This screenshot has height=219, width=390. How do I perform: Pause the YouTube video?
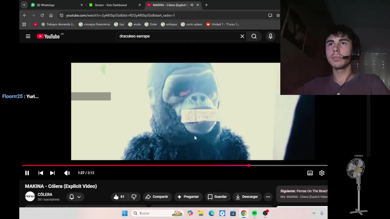point(27,173)
